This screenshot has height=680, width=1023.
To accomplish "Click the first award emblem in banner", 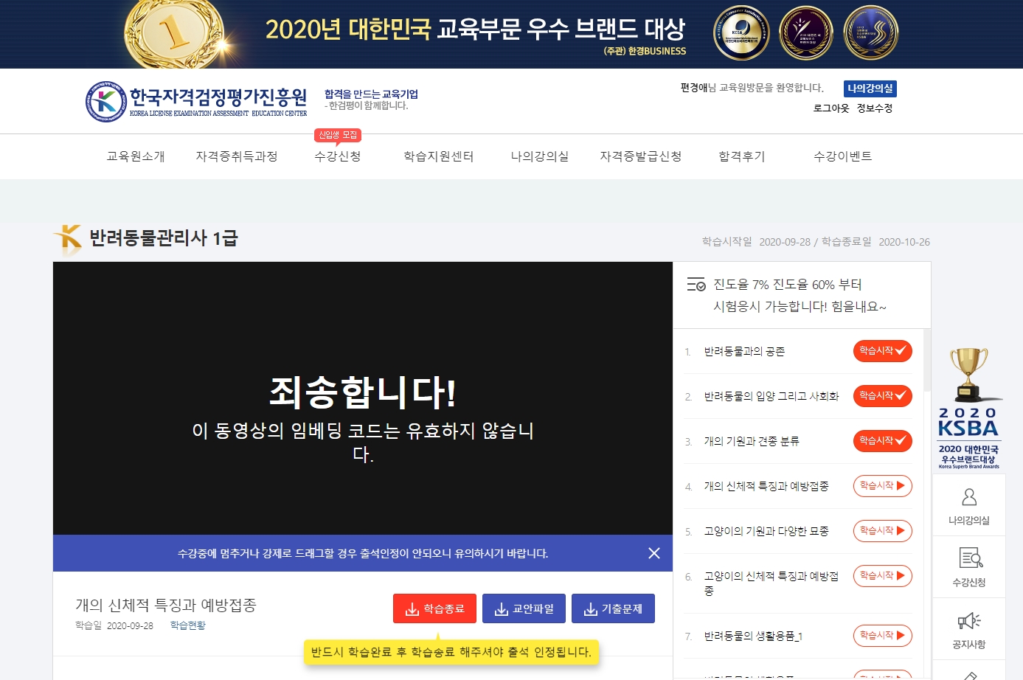I will (x=741, y=33).
